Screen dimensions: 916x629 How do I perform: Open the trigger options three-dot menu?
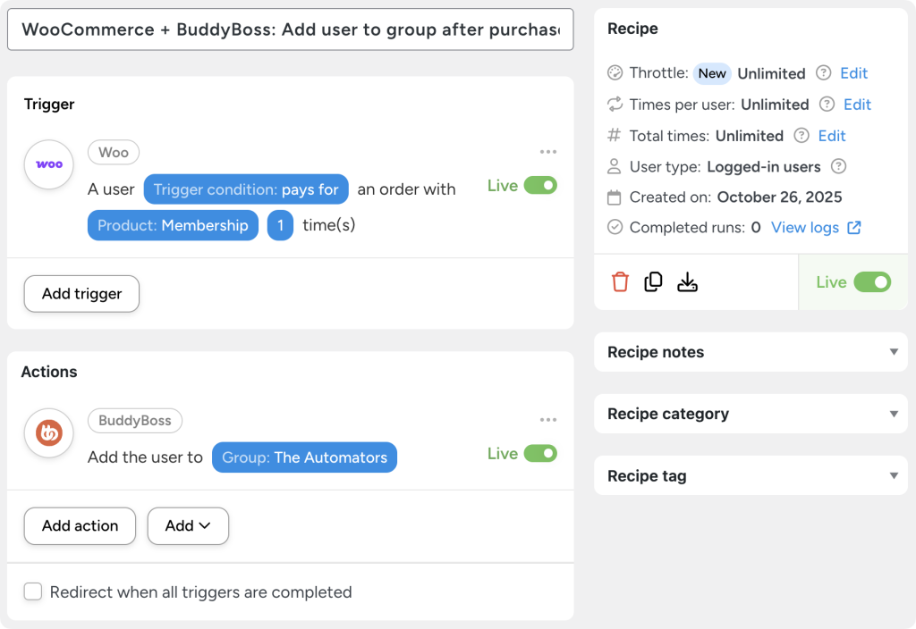pyautogui.click(x=548, y=151)
